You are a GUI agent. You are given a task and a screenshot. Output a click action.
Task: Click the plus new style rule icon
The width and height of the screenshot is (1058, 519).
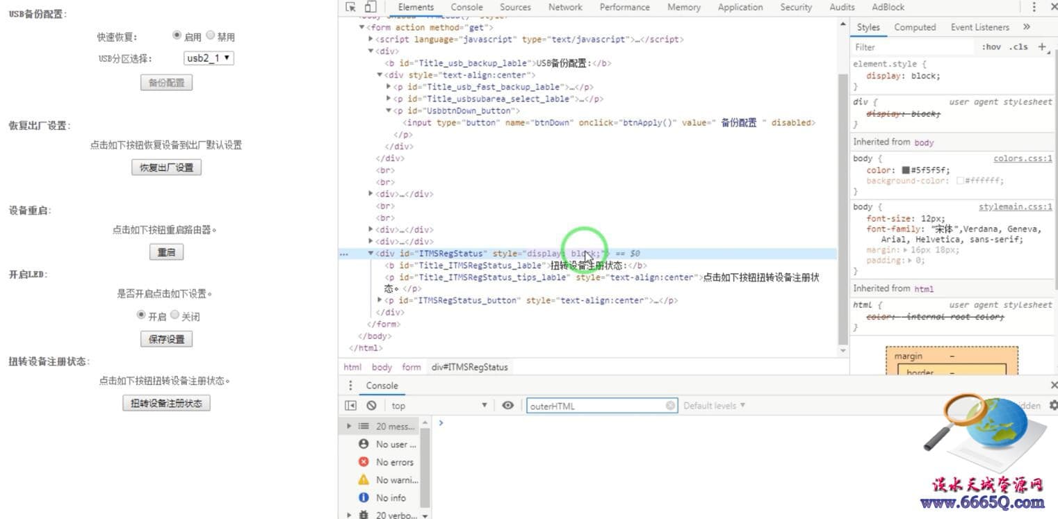(1041, 47)
